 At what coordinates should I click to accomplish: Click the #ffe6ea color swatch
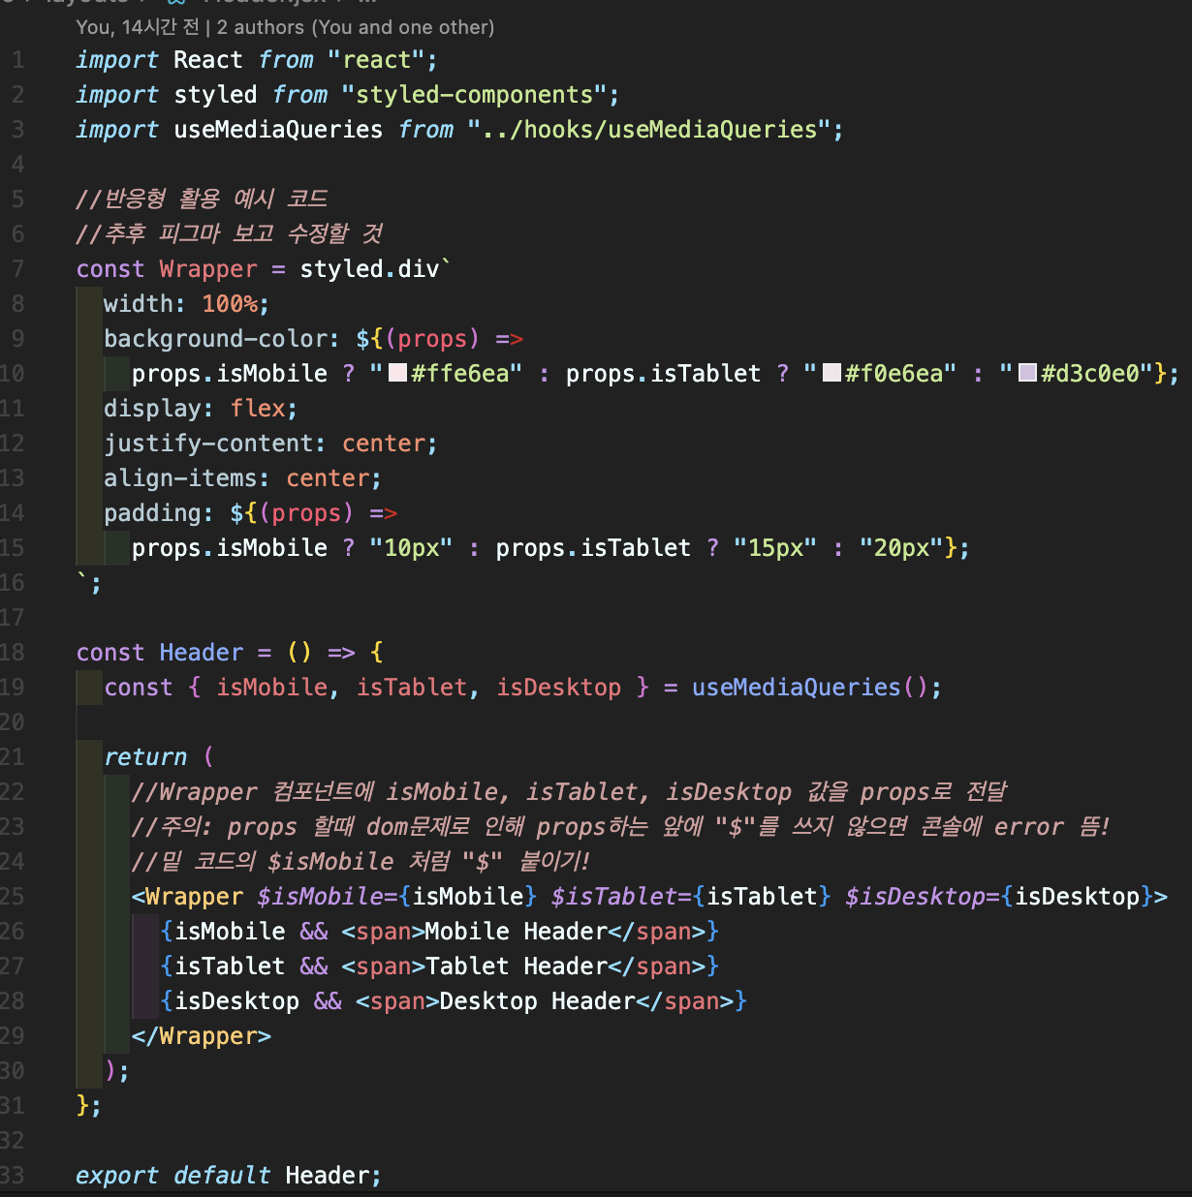pyautogui.click(x=397, y=373)
